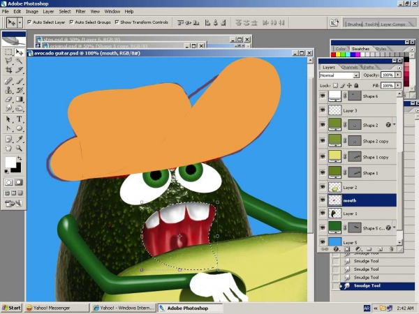Select the Type tool

(x=20, y=119)
